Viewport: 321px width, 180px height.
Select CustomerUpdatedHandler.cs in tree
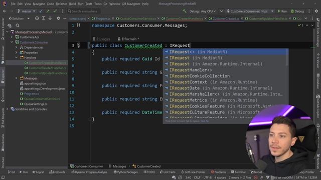[48, 73]
